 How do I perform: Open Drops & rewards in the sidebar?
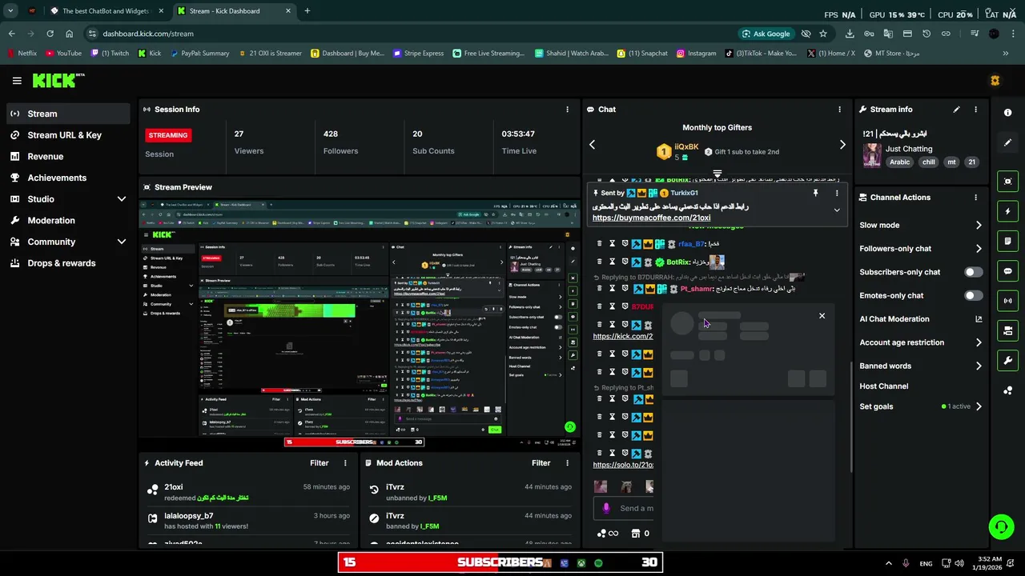pyautogui.click(x=68, y=263)
